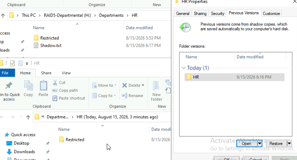Switch to the View ribbon tab
297x160 pixels.
pos(66,73)
